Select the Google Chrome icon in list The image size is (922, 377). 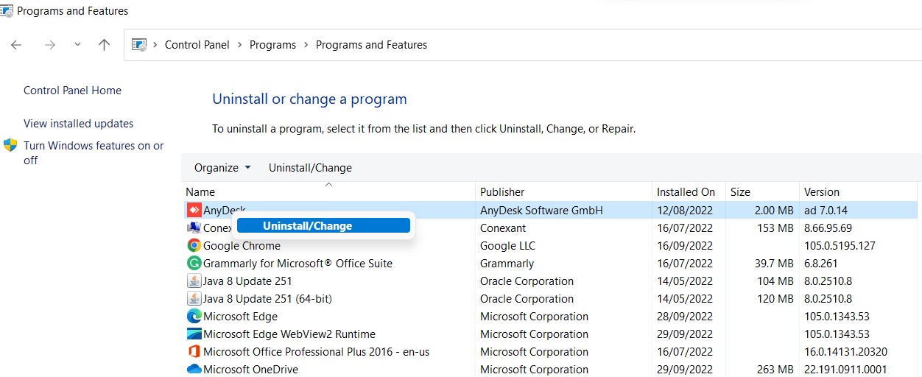[x=194, y=246]
